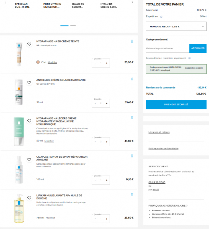
Task: Click the Paiement Sécurisé button
Action: (176, 105)
